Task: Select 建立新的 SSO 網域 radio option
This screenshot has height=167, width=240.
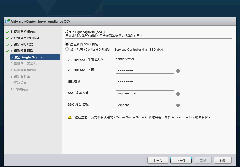Action: (67, 44)
